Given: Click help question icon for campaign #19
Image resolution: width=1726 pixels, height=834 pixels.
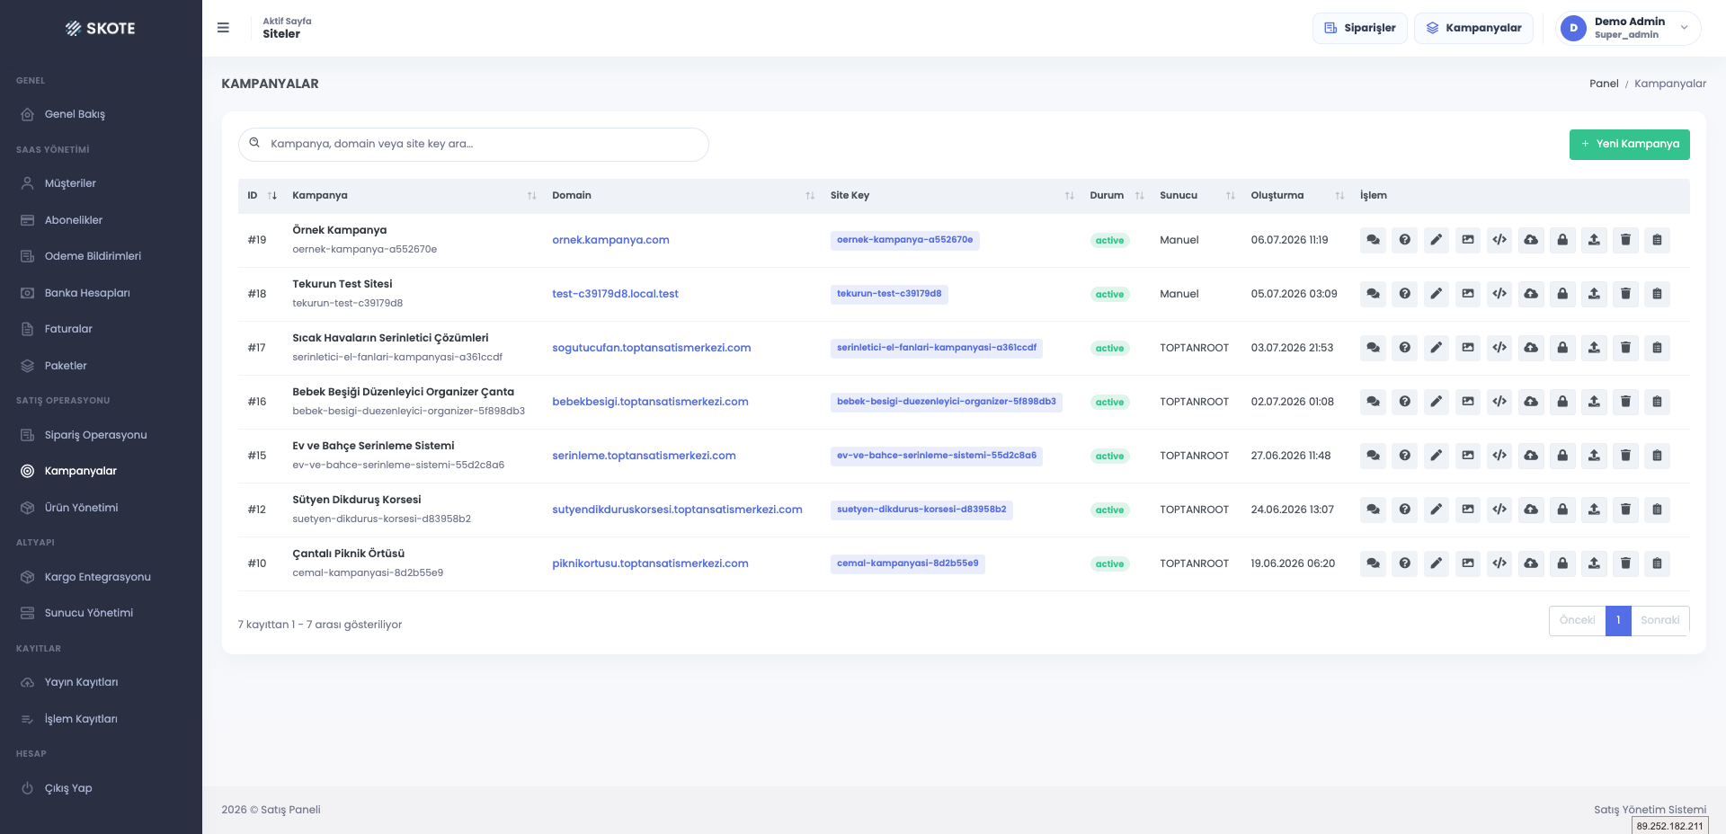Looking at the screenshot, I should [1404, 240].
